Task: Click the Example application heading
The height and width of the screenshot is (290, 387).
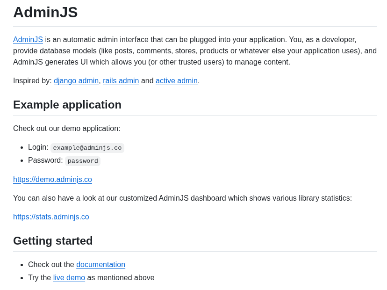Action: 67,105
